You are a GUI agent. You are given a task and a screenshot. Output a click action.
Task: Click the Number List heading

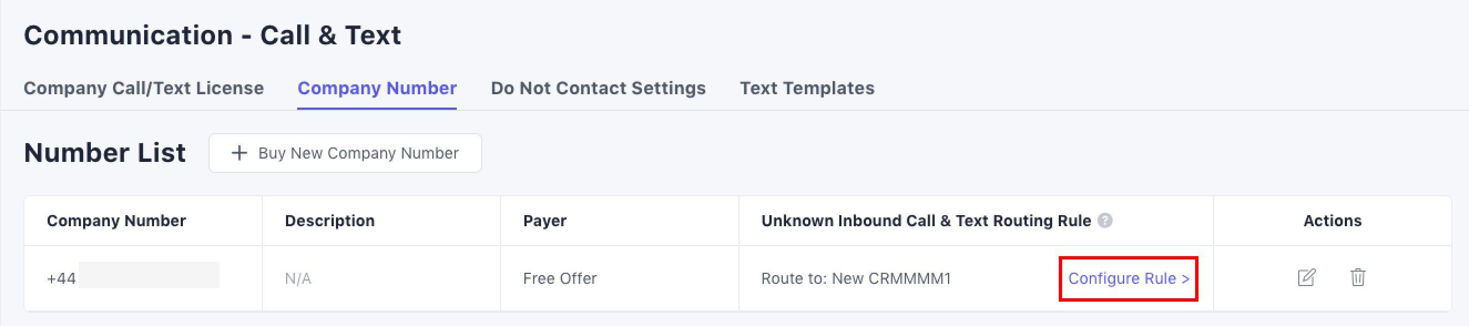click(x=105, y=152)
